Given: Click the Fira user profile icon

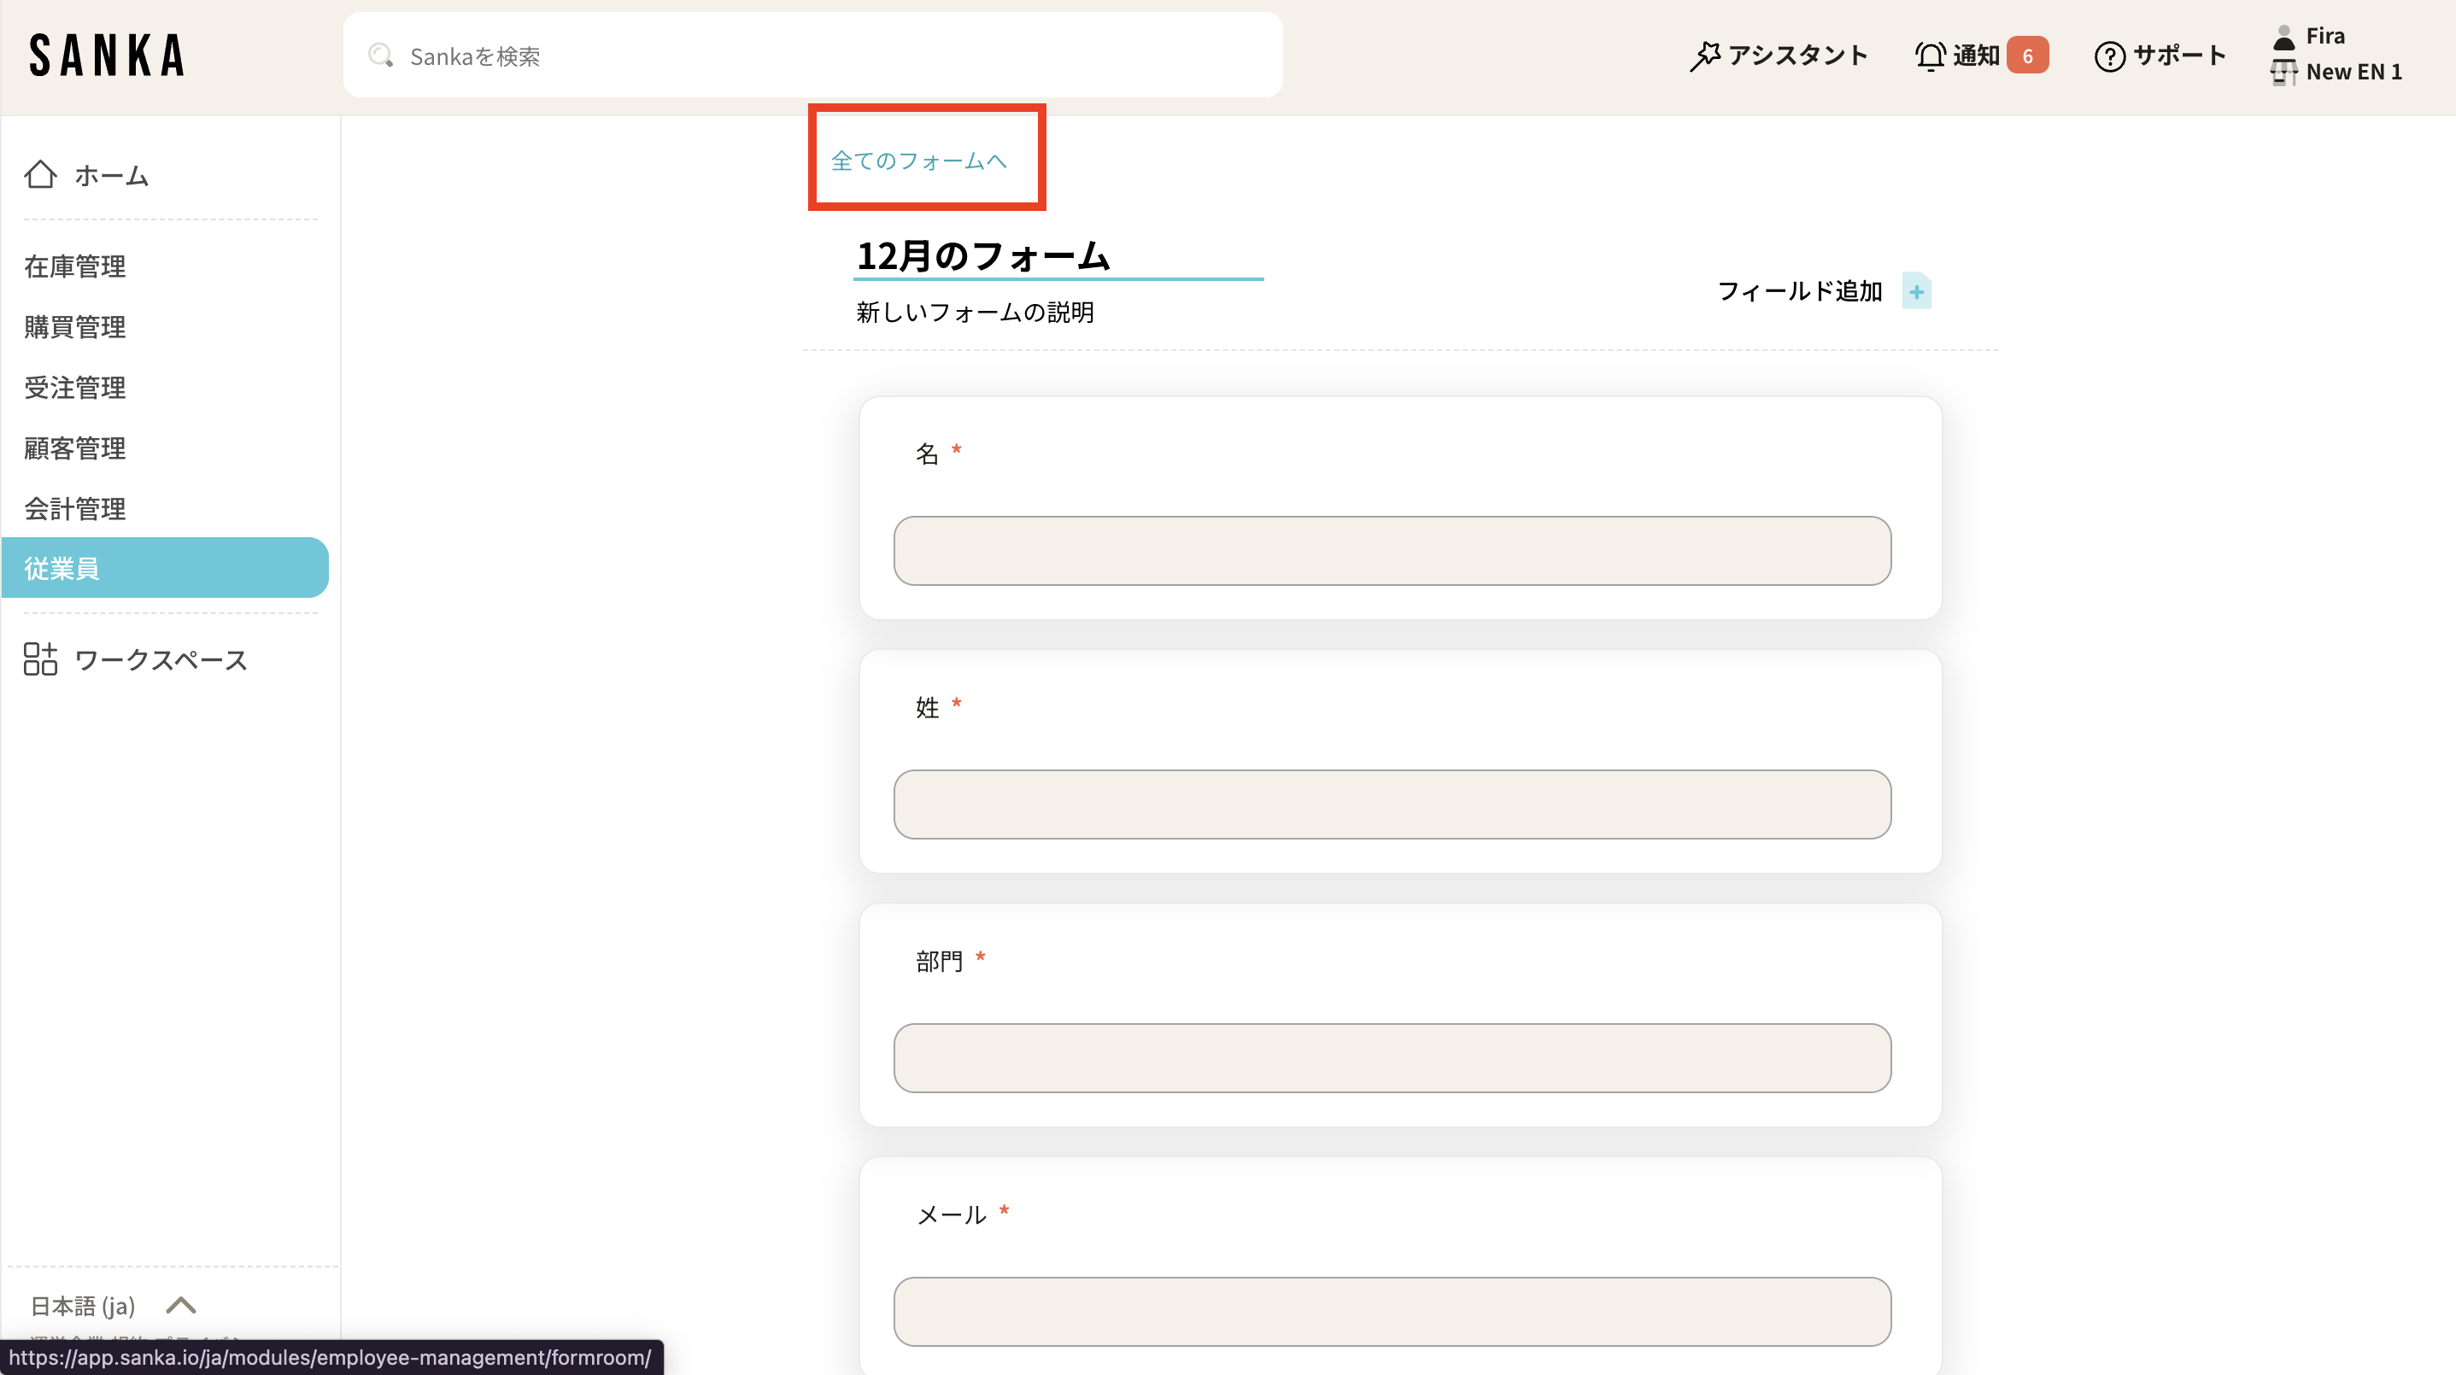Looking at the screenshot, I should 2283,38.
